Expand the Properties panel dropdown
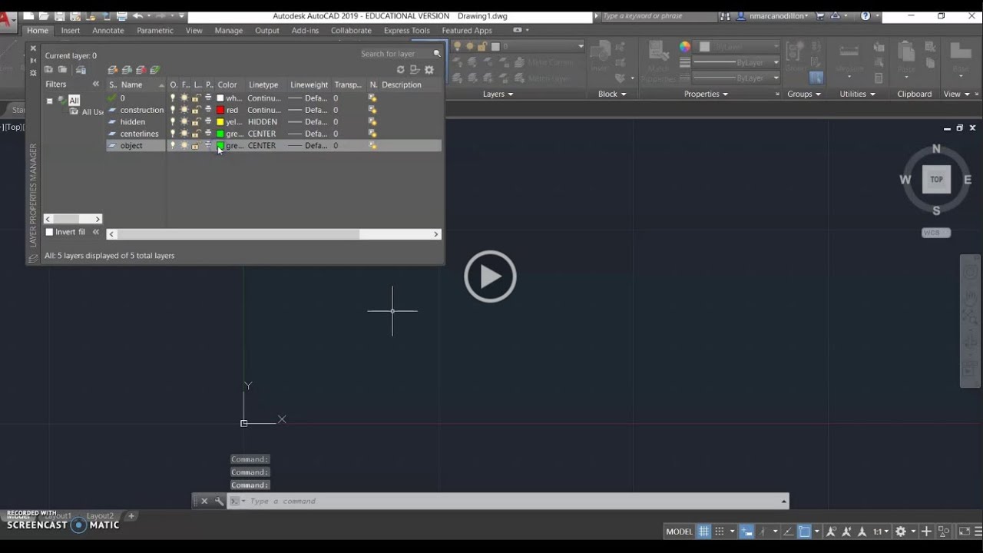 pos(706,94)
